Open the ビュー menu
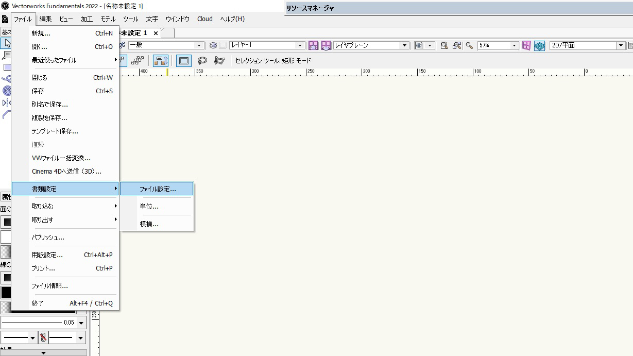Image resolution: width=633 pixels, height=356 pixels. point(66,19)
